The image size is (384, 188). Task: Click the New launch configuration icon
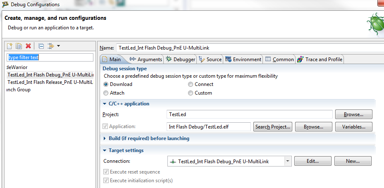coord(10,46)
